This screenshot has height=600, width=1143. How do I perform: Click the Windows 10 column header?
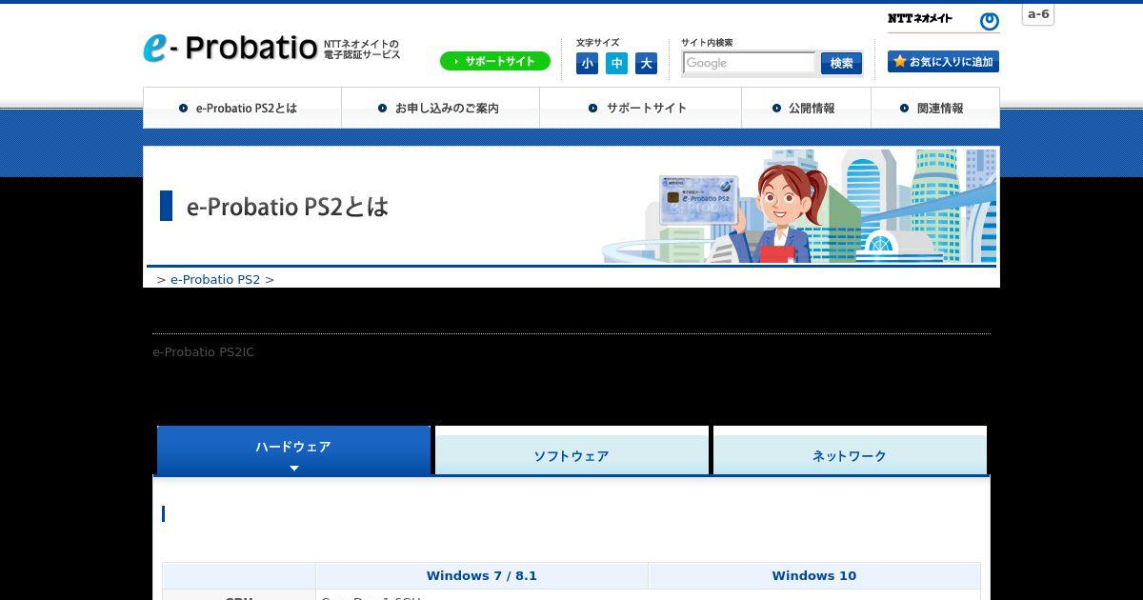click(814, 575)
